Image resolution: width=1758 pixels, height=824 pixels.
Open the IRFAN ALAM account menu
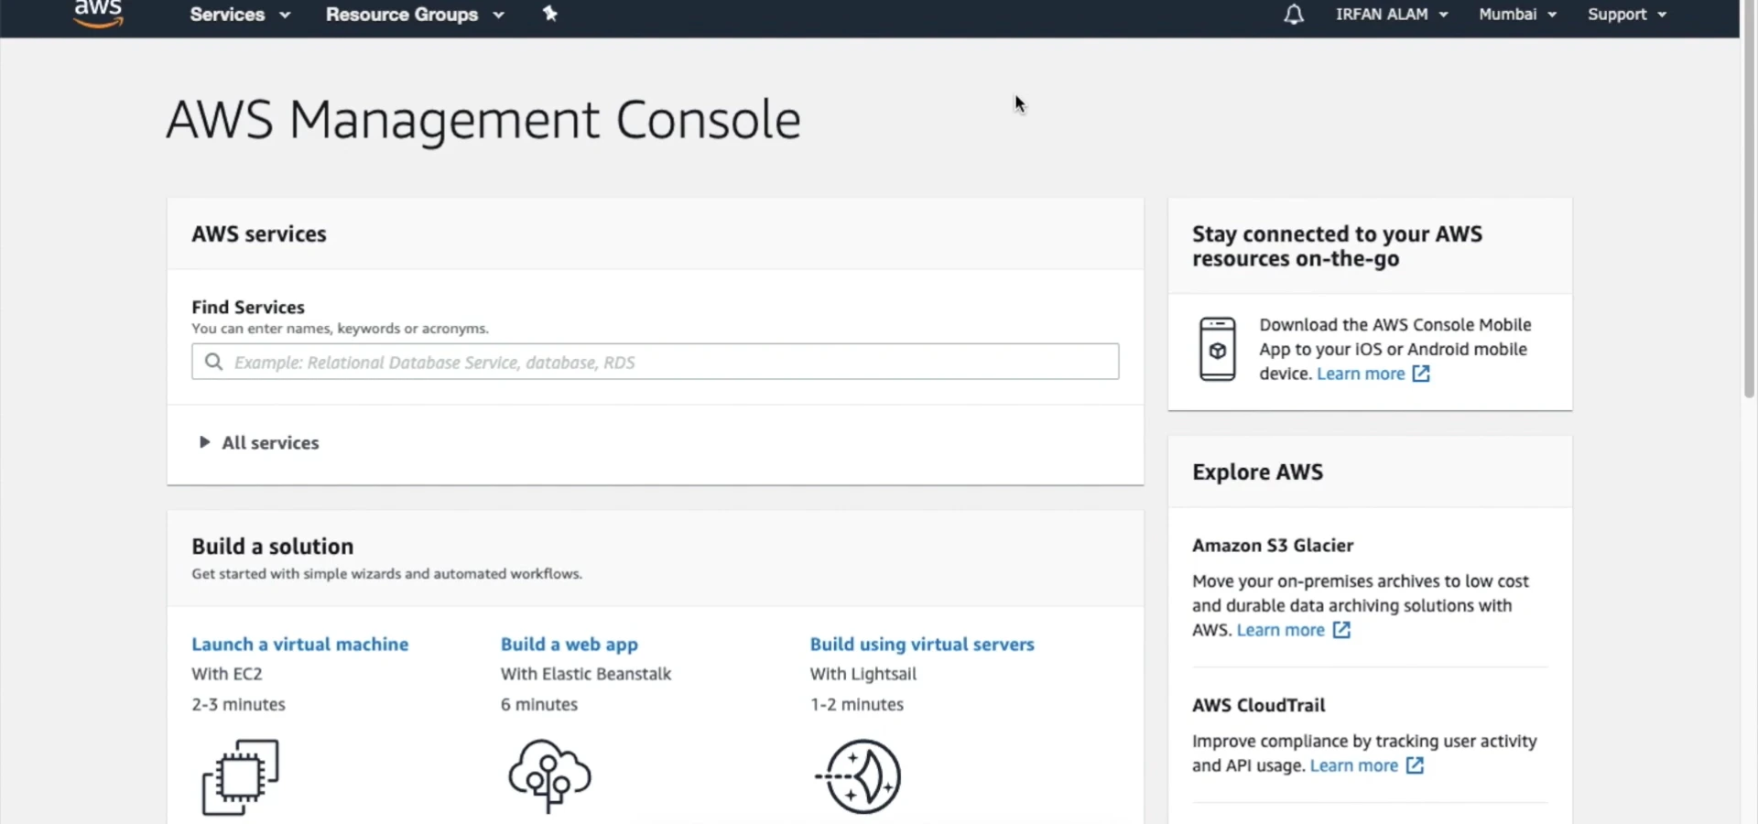coord(1392,15)
